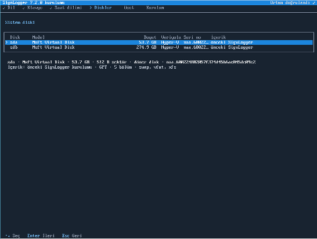Click the arrow keys Seç hint
The width and height of the screenshot is (317, 239).
click(x=13, y=236)
